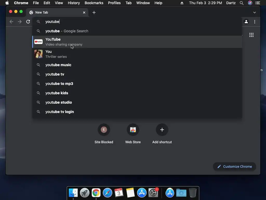Open the Chrome app menu
Screen dimensions: 266x200
click(x=21, y=3)
